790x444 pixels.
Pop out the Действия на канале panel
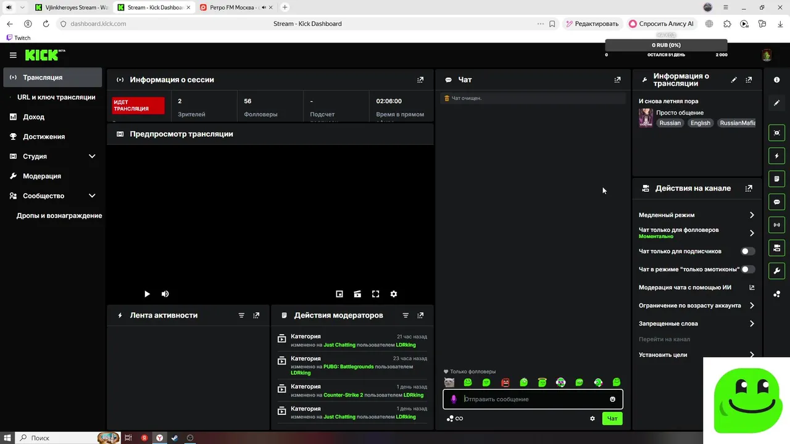749,188
